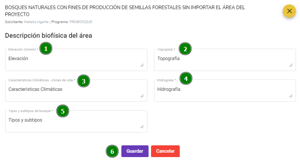Click the Características Climáticas resize handle
Viewport: 300px width, 160px height.
[x=142, y=96]
